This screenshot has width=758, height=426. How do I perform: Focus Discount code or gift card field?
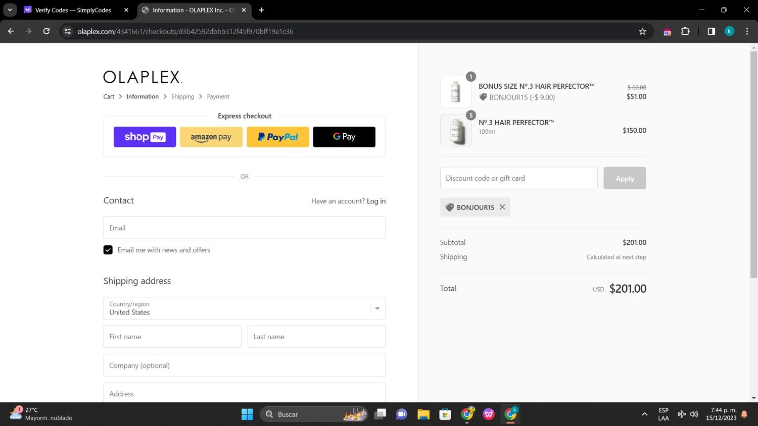[x=518, y=178]
